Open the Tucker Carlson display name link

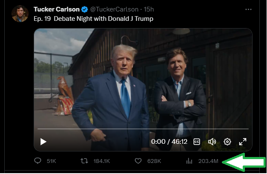(x=57, y=9)
